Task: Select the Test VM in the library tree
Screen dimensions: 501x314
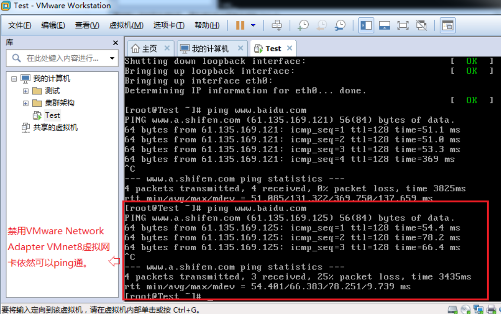Action: click(52, 115)
